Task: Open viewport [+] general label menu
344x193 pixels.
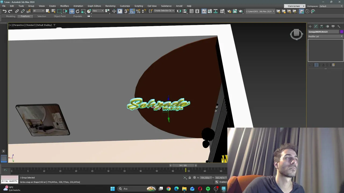Action: coord(10,25)
